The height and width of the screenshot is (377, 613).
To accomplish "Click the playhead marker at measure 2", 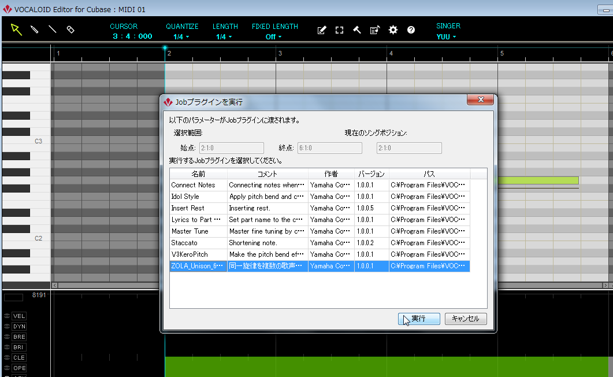I will 165,48.
